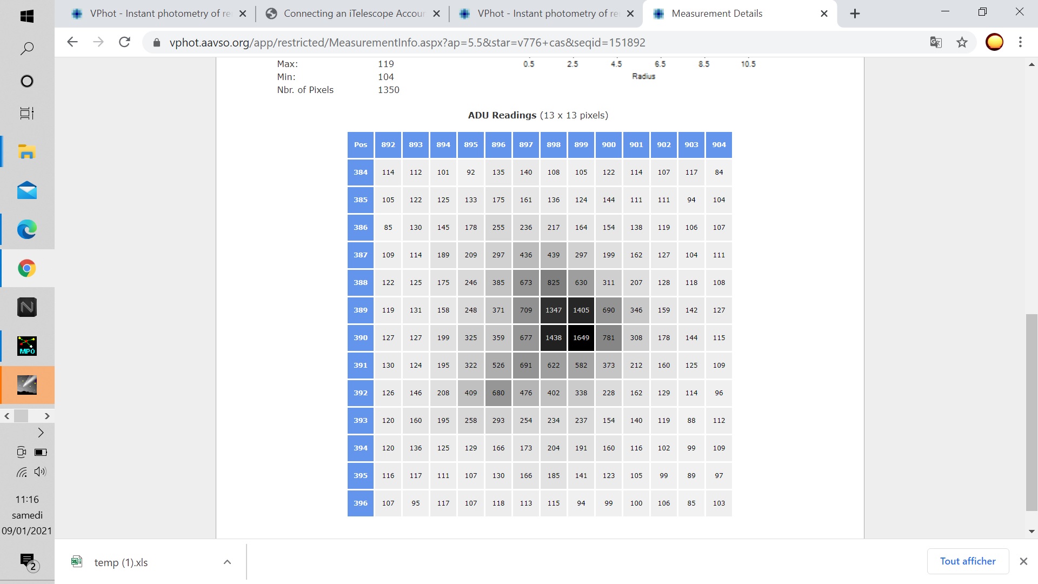
Task: Switch to Connecting an iTelescope Account tab
Action: point(354,14)
